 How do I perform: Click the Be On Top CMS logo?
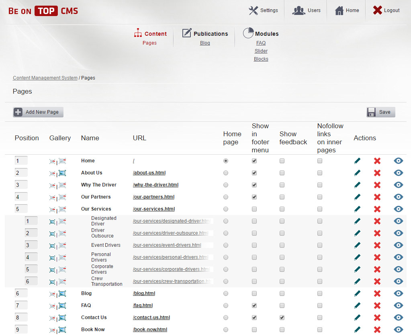pos(43,11)
